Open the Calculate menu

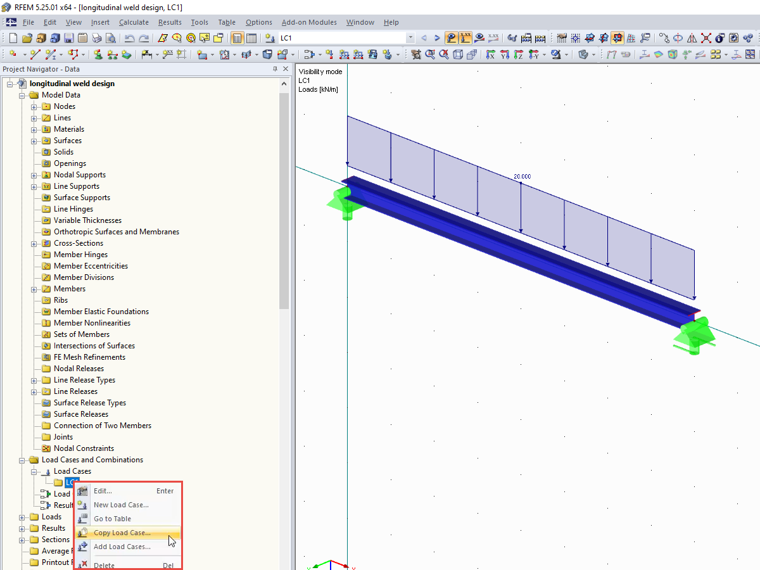click(x=134, y=22)
